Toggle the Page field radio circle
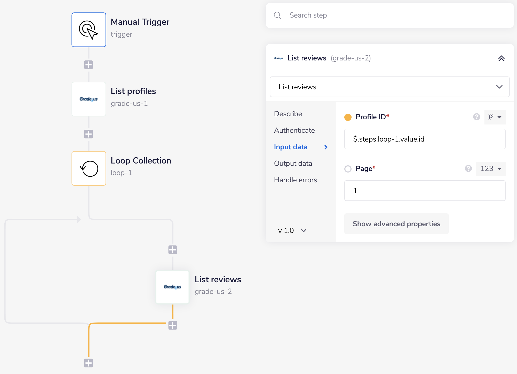 click(x=348, y=169)
